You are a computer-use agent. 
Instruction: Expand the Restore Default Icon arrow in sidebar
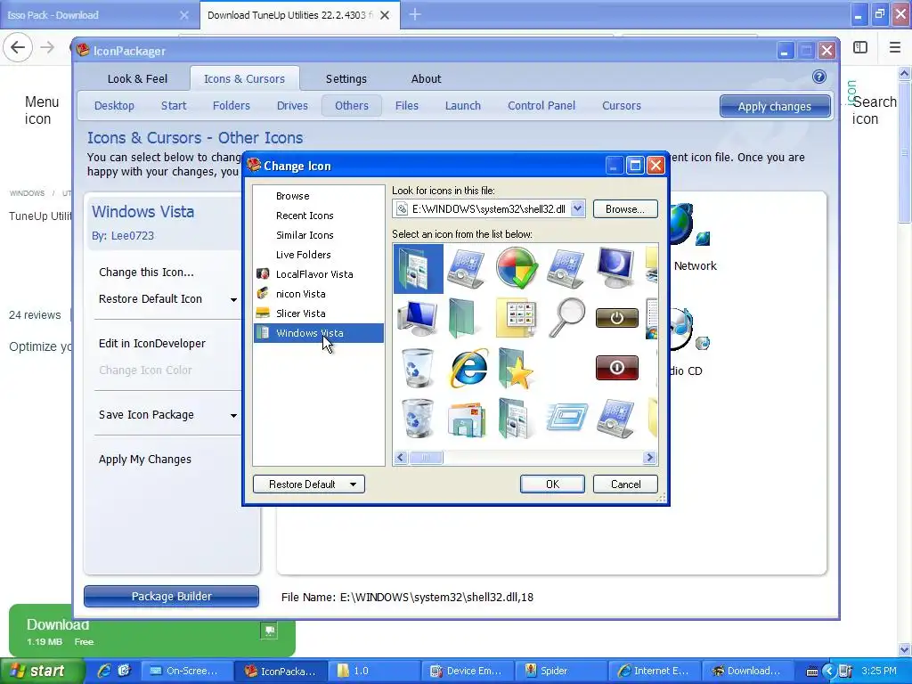233,299
